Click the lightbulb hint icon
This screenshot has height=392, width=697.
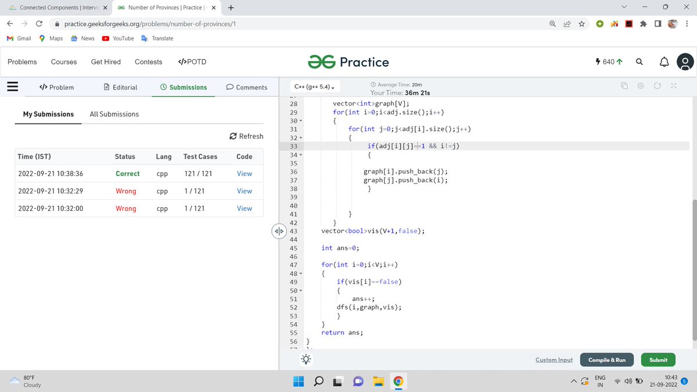[x=306, y=359]
